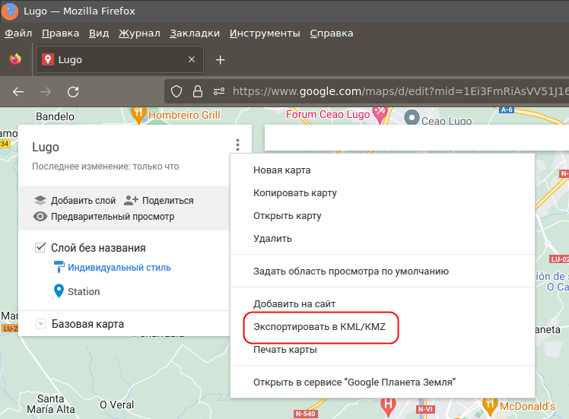Click the Ceao Lugo grey map marker

point(412,117)
